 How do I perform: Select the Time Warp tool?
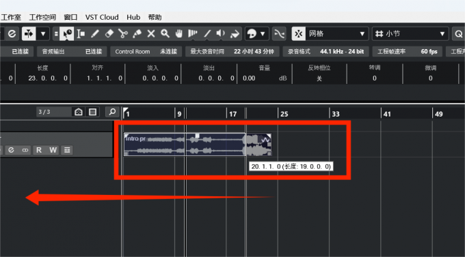click(193, 33)
